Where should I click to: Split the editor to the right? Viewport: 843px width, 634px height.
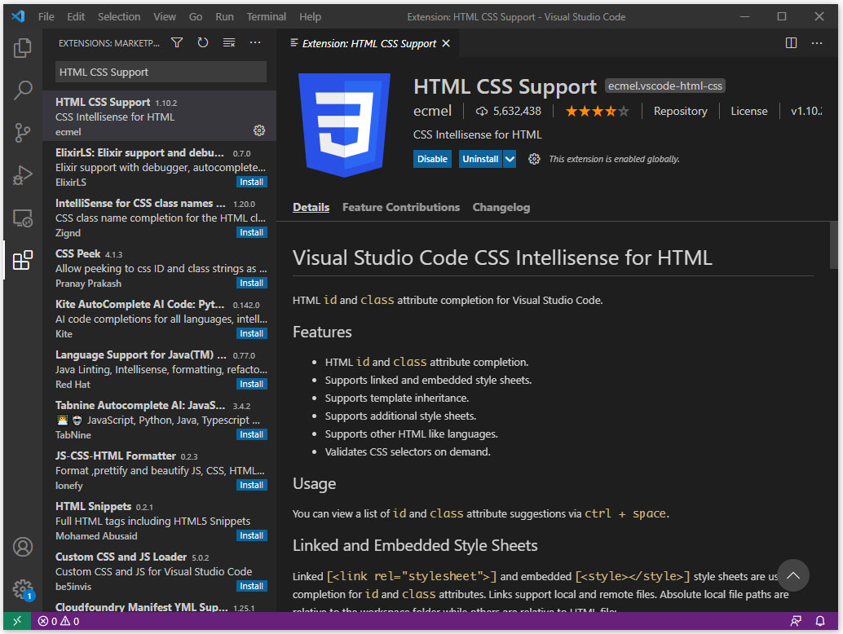coord(791,43)
